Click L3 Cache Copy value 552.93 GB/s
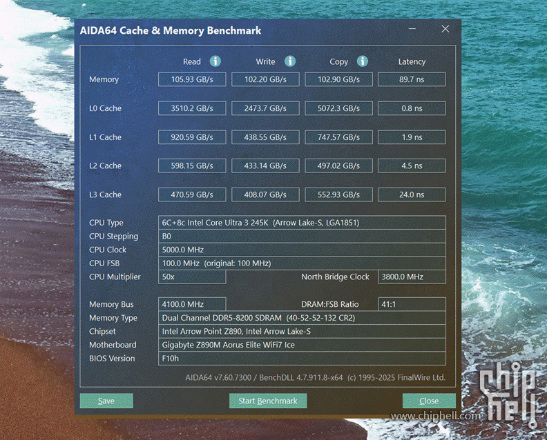 (x=338, y=194)
